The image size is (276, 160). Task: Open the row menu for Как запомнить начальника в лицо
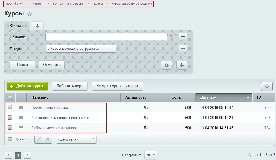(21, 118)
